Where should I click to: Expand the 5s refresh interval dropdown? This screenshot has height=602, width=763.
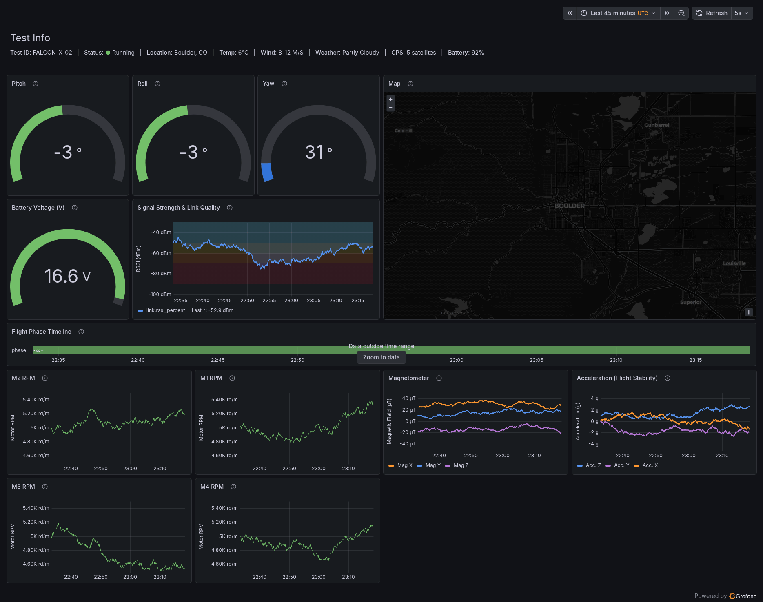742,13
